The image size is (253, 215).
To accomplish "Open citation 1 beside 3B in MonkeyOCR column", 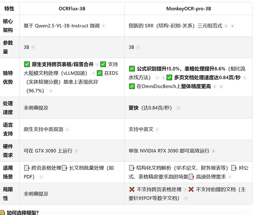I will click(138, 47).
